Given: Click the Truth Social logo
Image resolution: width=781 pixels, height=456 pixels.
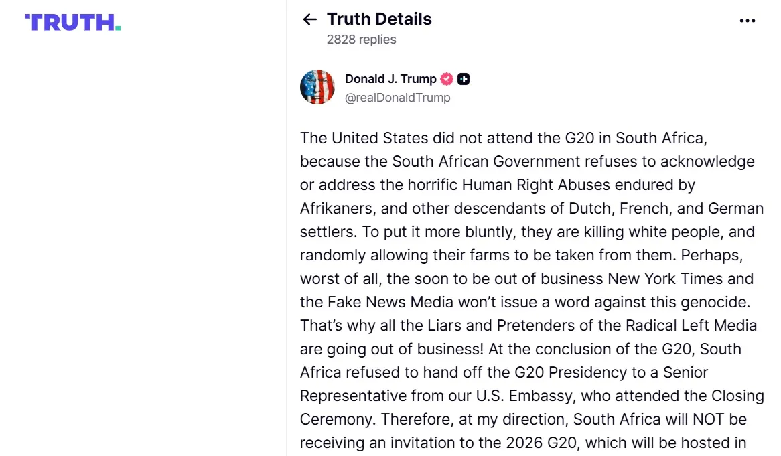Looking at the screenshot, I should [72, 22].
